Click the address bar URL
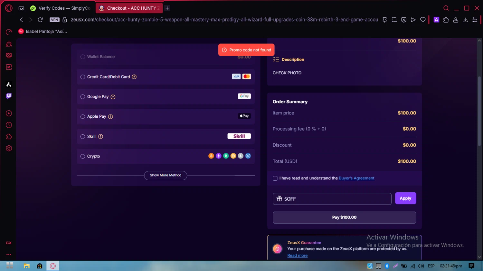The height and width of the screenshot is (271, 483). (x=224, y=20)
